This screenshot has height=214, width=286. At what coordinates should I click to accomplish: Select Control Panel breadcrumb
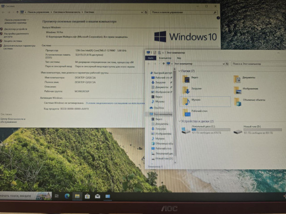[38, 12]
